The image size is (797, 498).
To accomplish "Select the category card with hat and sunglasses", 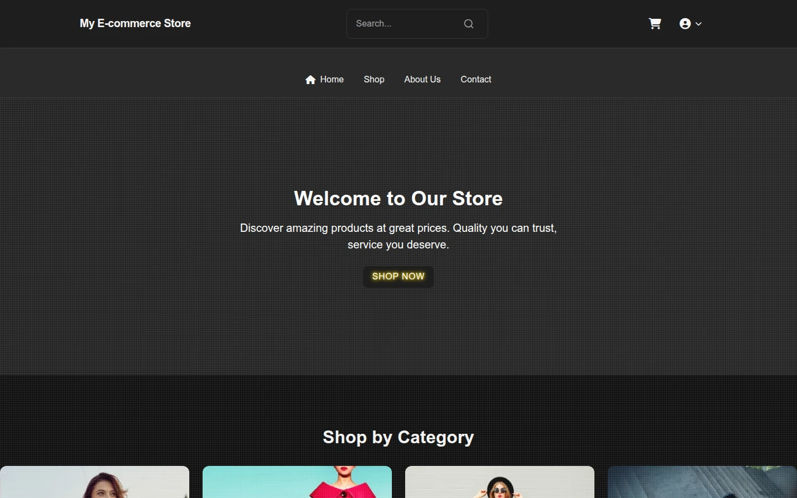I will click(x=500, y=482).
